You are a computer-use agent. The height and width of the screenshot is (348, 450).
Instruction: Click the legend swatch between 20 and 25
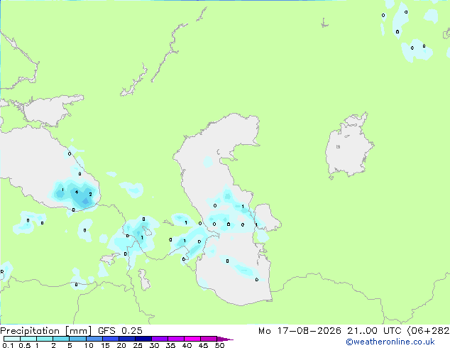(x=126, y=339)
